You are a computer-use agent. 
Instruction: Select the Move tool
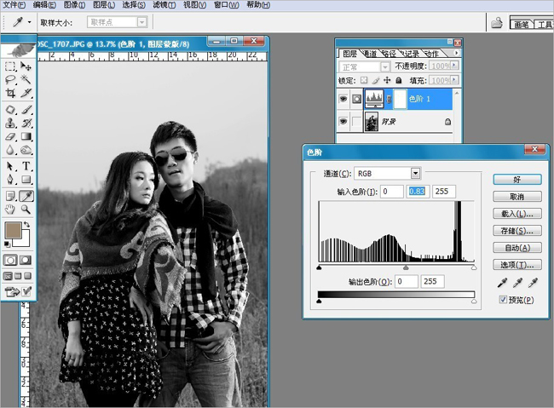pos(26,66)
